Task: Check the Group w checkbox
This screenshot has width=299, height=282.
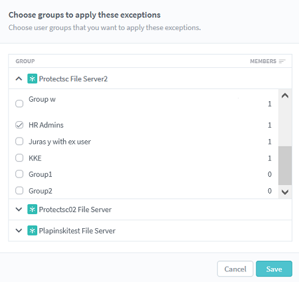Action: pyautogui.click(x=19, y=104)
